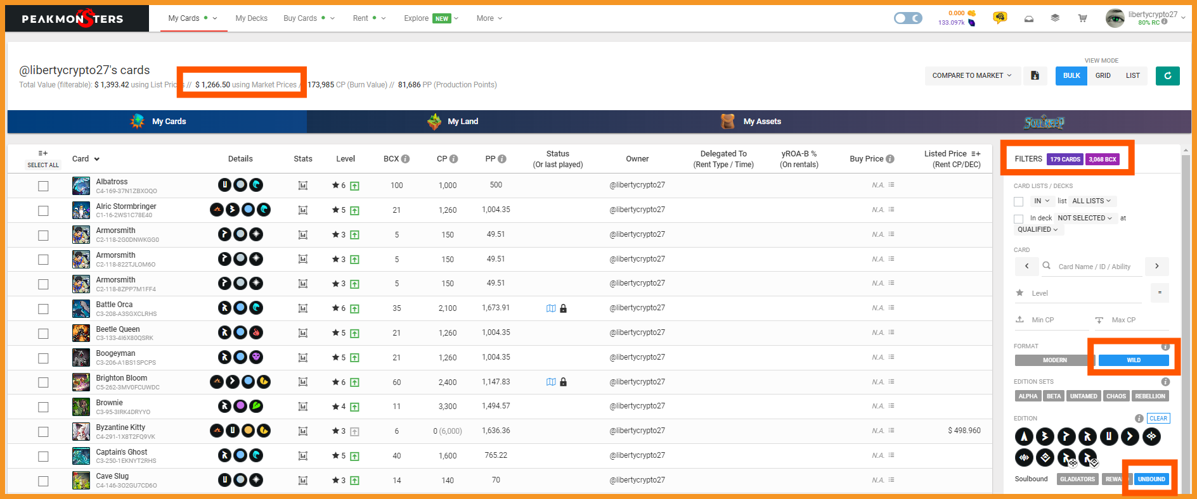Click the Brighton Bloom card thumbnail
Viewport: 1197px width, 499px height.
pyautogui.click(x=81, y=382)
